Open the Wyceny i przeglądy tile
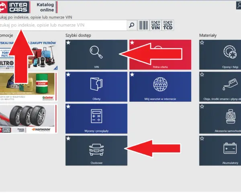 click(96, 119)
